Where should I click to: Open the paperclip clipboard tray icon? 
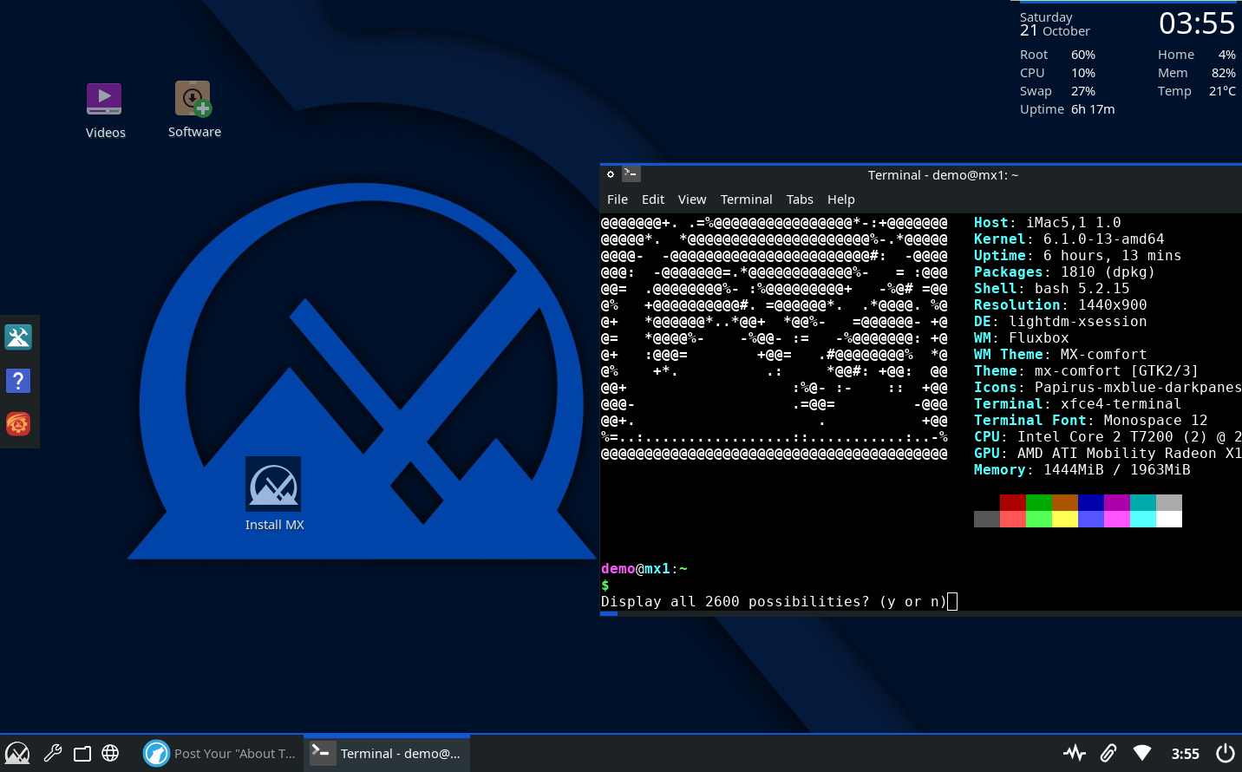click(1108, 753)
